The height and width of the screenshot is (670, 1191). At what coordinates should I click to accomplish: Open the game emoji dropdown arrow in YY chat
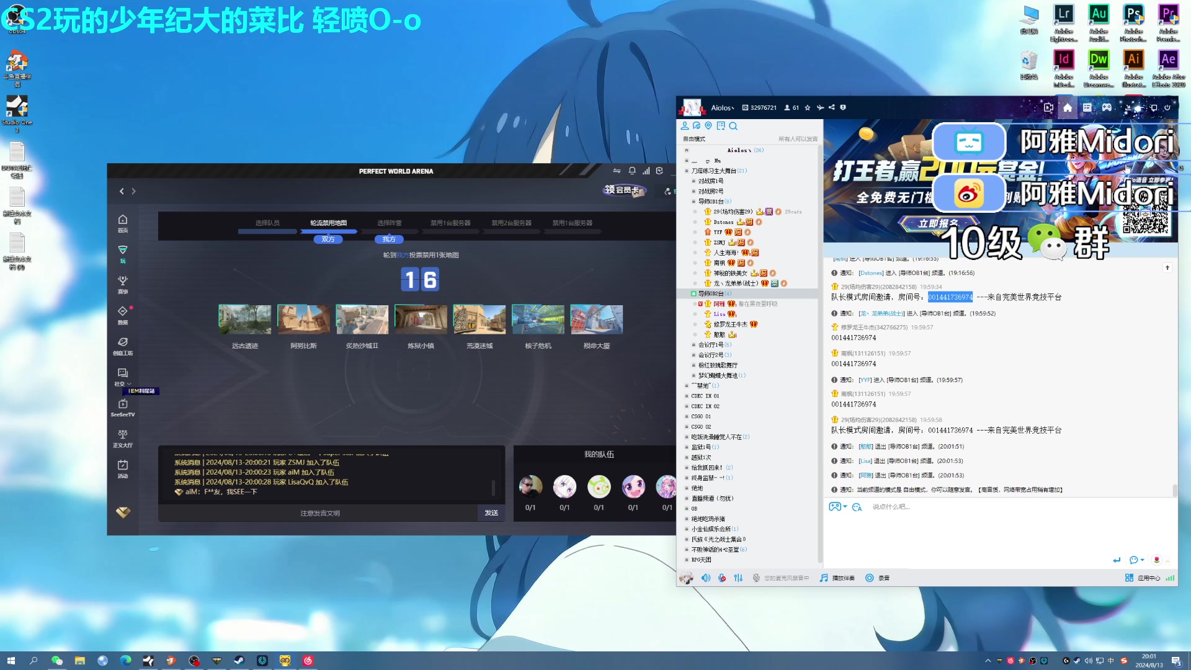click(x=845, y=507)
